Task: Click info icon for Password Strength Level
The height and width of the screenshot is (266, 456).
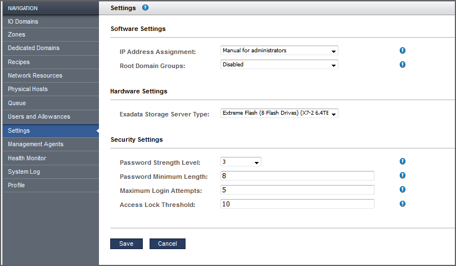Action: click(402, 162)
